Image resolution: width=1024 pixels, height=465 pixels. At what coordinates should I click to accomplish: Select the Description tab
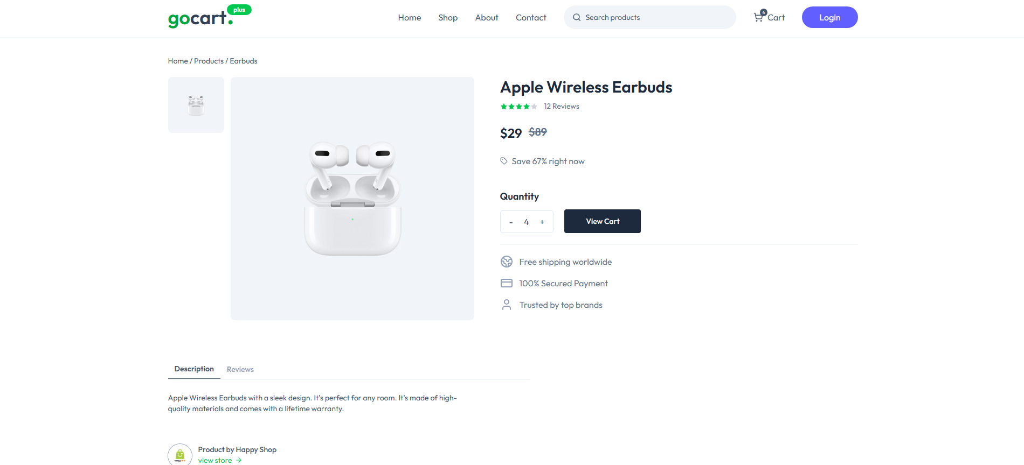click(x=194, y=369)
